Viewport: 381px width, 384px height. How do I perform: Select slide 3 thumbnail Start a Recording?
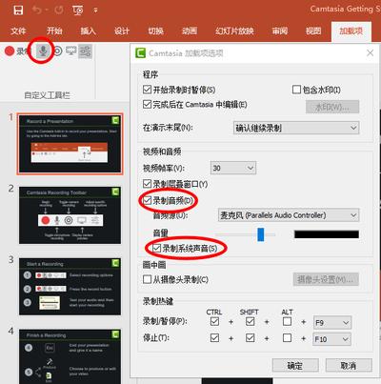(x=70, y=287)
